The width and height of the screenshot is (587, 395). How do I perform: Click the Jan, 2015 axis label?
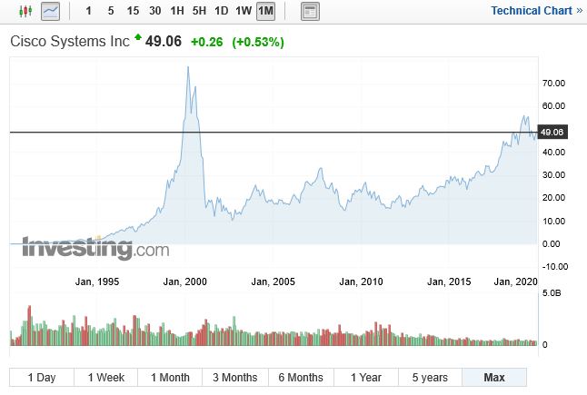pyautogui.click(x=449, y=281)
